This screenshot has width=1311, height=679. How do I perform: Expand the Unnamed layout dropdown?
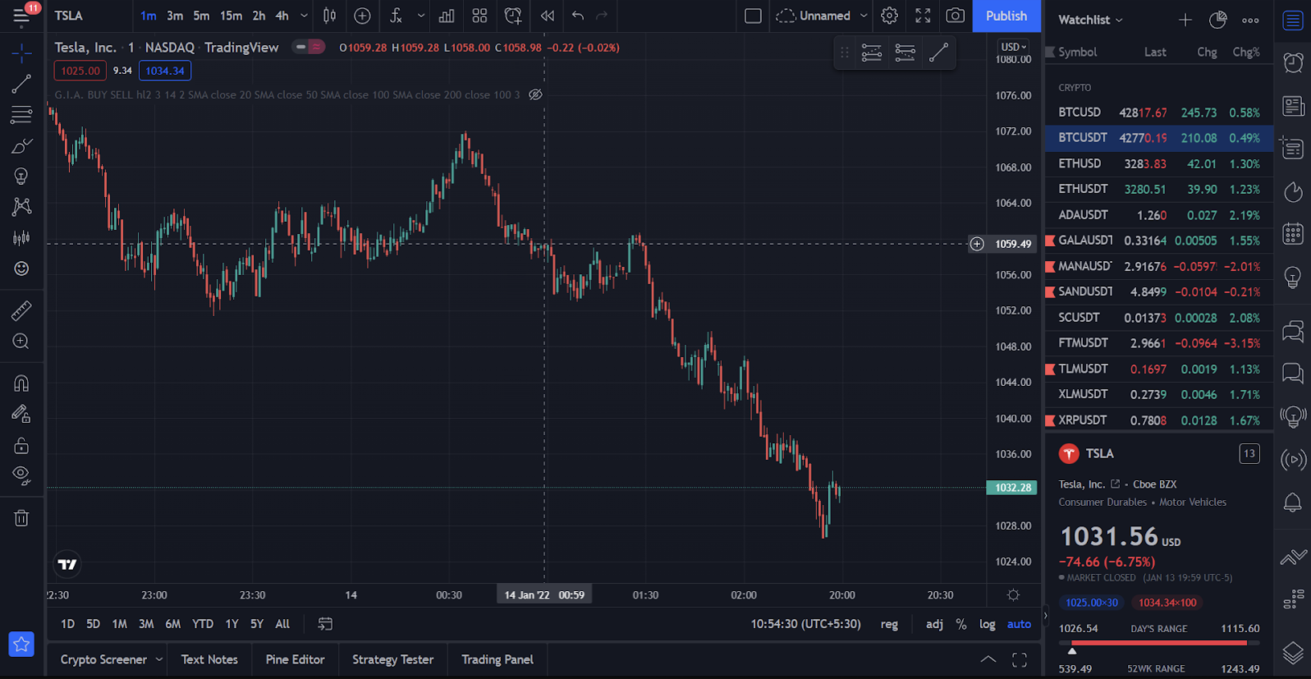(864, 16)
